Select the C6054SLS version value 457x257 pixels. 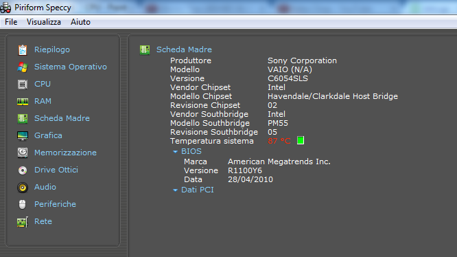tap(288, 78)
